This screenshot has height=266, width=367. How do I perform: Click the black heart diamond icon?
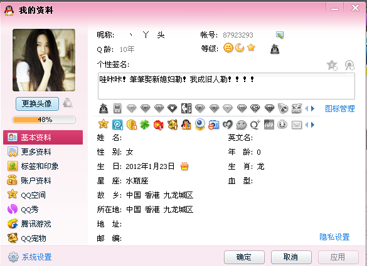173,108
